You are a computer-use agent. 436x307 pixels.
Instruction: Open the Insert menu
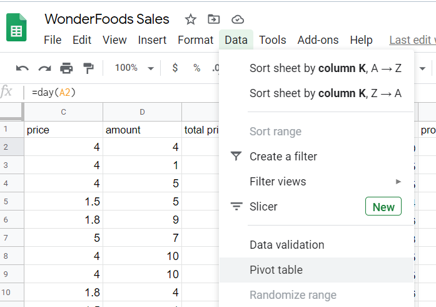point(152,40)
